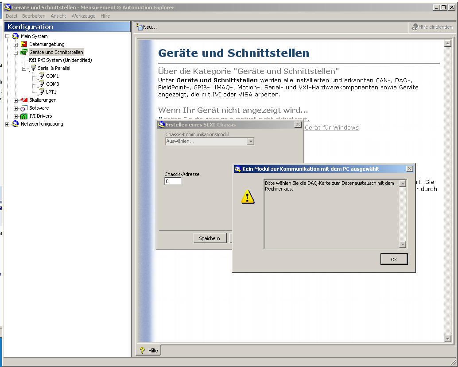This screenshot has height=367, width=458.
Task: Click the Netzwerkumgebung globe icon
Action: [x=16, y=124]
